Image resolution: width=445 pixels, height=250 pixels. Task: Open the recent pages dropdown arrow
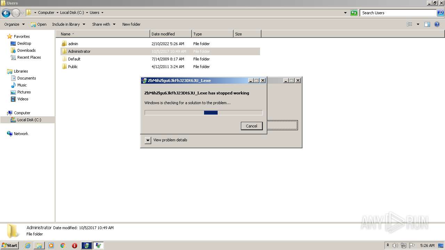click(23, 13)
